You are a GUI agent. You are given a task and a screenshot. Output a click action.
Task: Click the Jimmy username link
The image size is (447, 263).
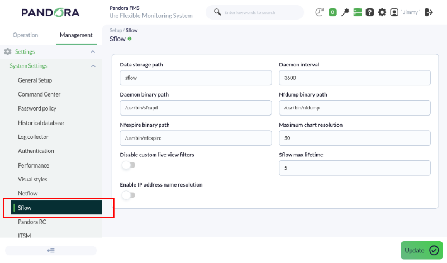(x=410, y=12)
